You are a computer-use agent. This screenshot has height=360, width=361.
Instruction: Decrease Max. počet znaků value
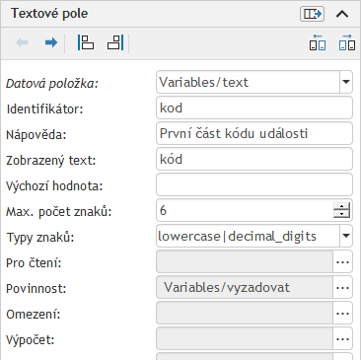coord(341,214)
